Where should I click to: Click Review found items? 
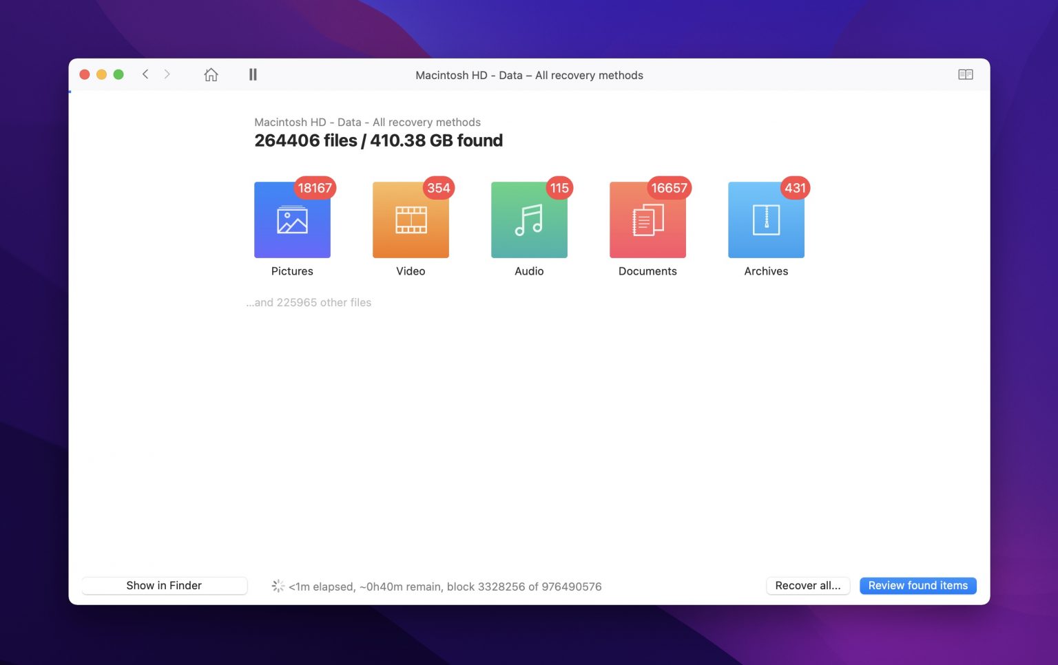pos(917,585)
